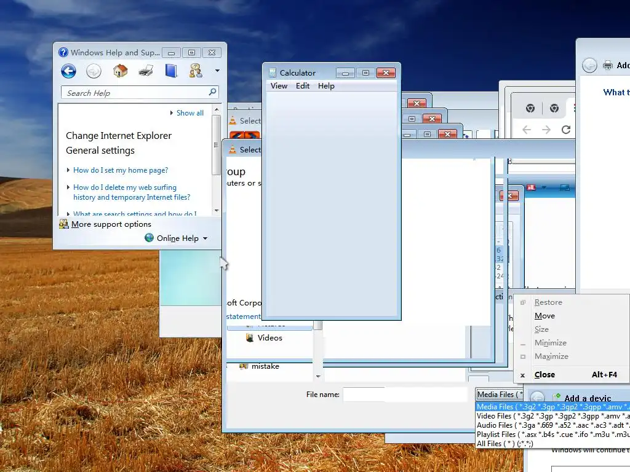Click back arrow beside the printer icon
This screenshot has height=472, width=630.
click(589, 65)
